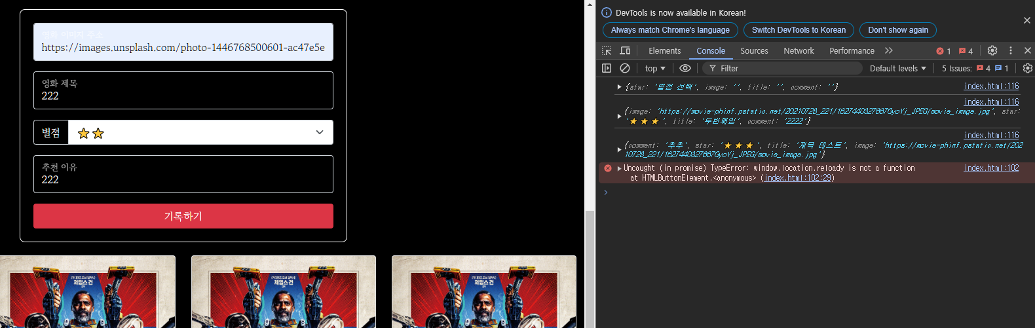Click the console Filter field

click(x=783, y=68)
